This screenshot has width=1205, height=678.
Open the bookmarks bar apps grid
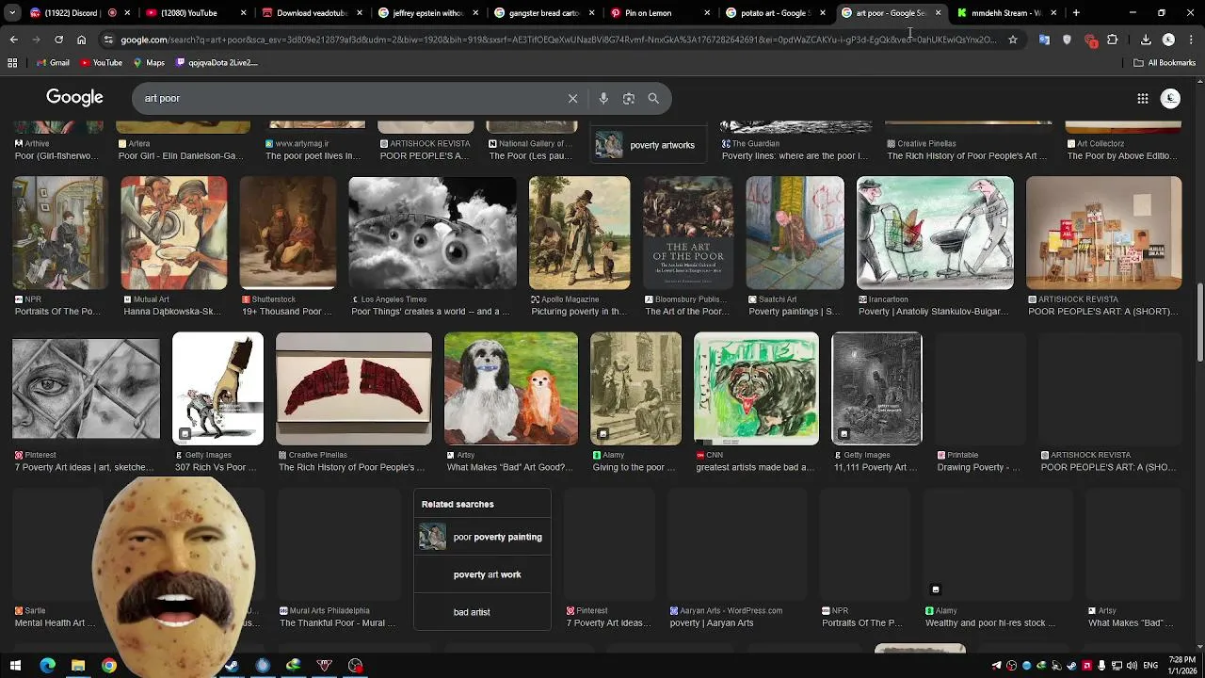click(12, 62)
